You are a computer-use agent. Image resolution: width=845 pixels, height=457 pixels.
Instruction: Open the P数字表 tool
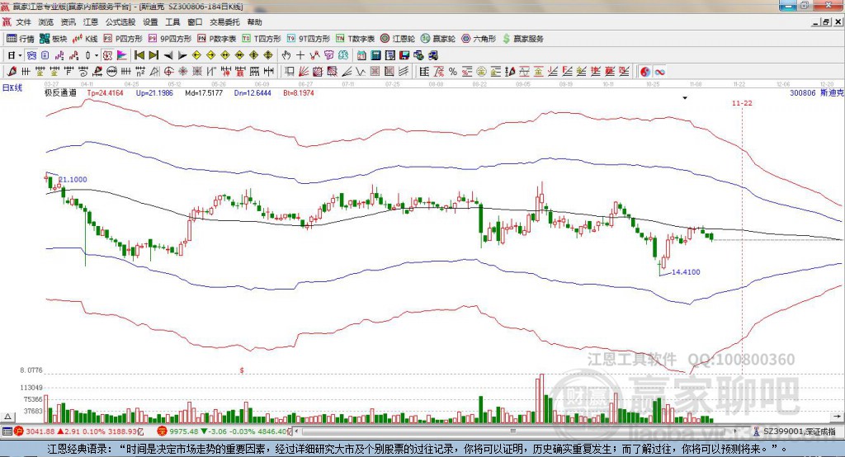coord(217,39)
